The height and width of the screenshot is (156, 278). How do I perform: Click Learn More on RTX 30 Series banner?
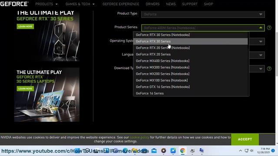click(25, 26)
